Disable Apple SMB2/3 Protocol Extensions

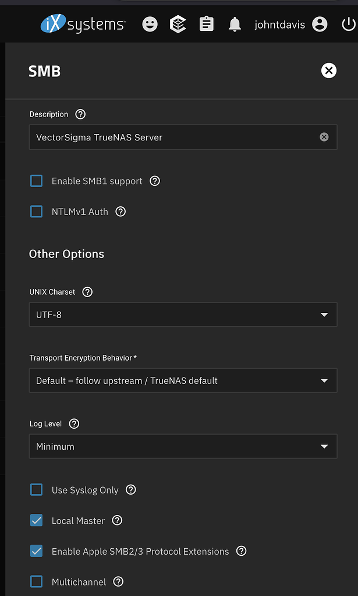pos(37,551)
